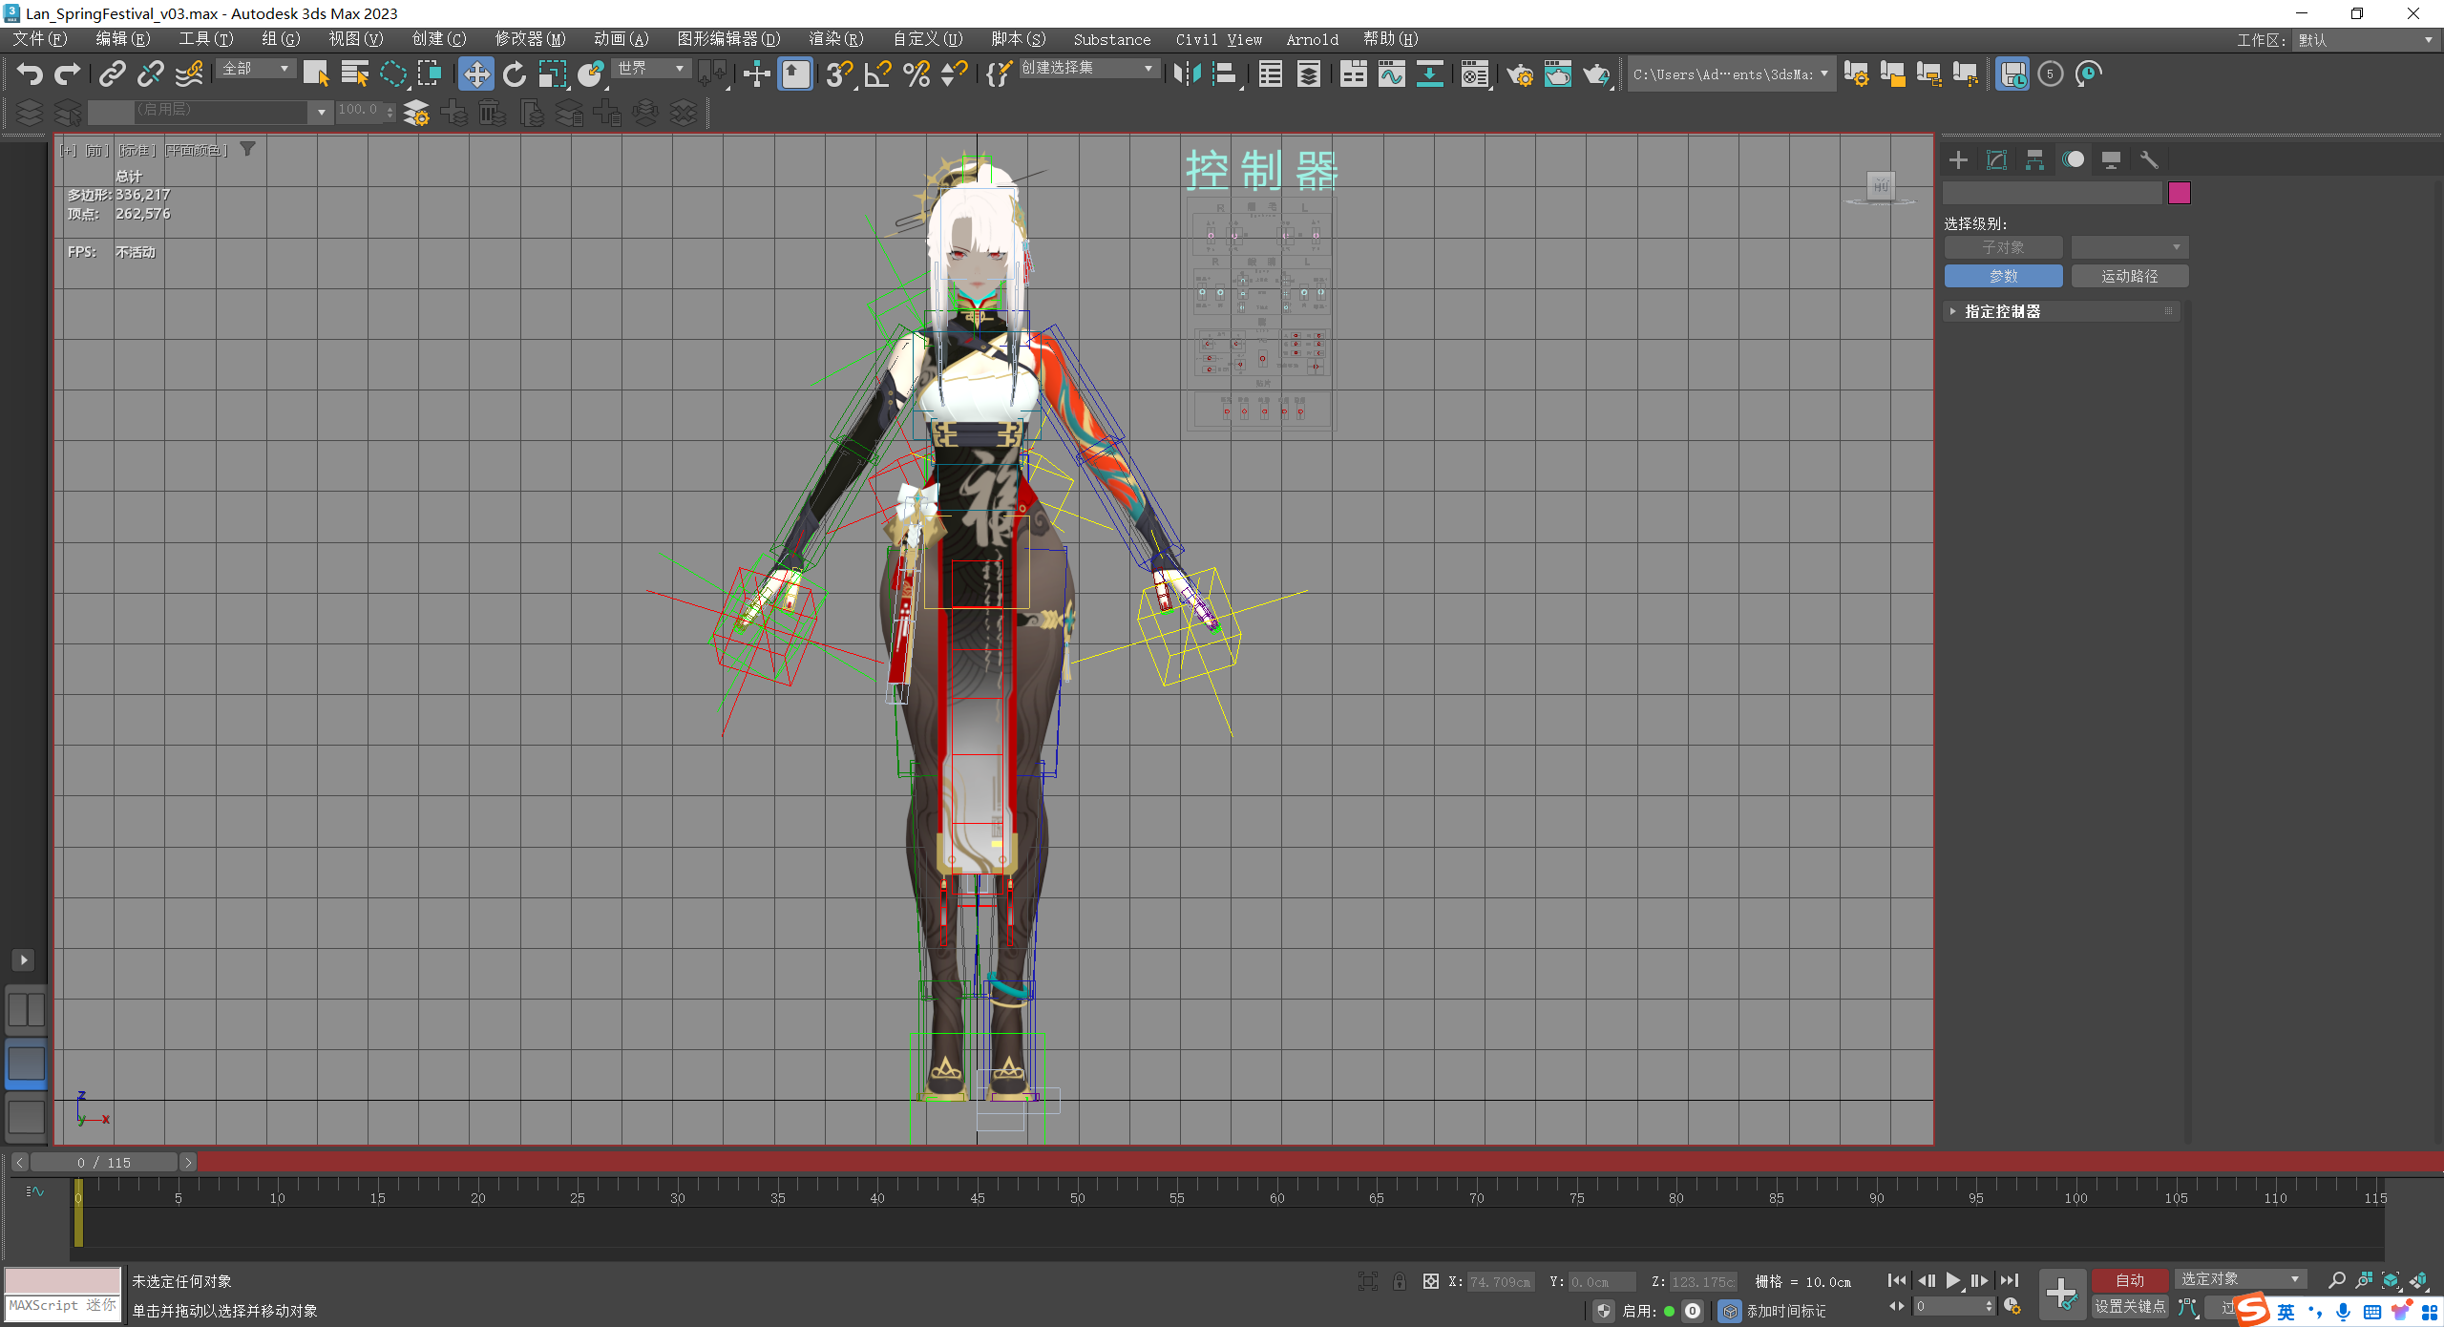This screenshot has height=1327, width=2444.
Task: Open the Arnold menu
Action: 1312,40
